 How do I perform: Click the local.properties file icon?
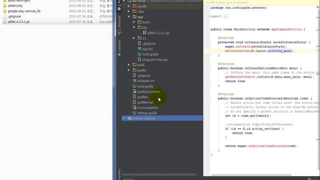point(134,107)
